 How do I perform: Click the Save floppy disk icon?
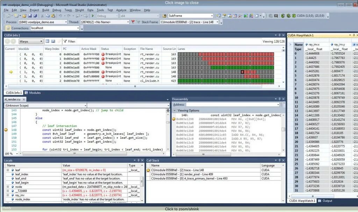[x=30, y=16]
